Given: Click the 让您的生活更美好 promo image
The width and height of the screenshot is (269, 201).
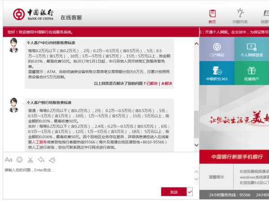Looking at the screenshot, I should tap(234, 118).
